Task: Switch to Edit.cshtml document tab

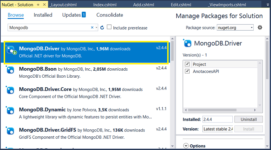Action: tap(181, 5)
